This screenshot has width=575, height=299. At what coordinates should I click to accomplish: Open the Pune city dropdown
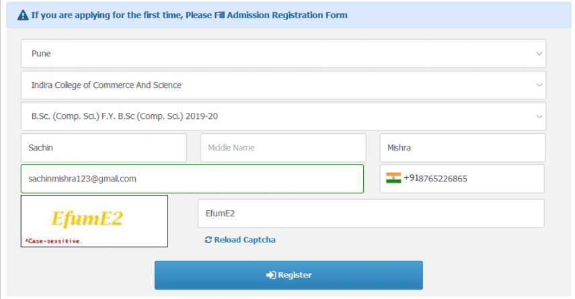tap(284, 54)
